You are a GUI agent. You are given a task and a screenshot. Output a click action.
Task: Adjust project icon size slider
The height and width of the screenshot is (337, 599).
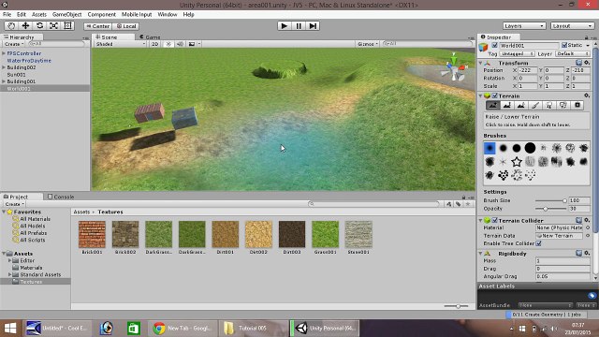457,306
